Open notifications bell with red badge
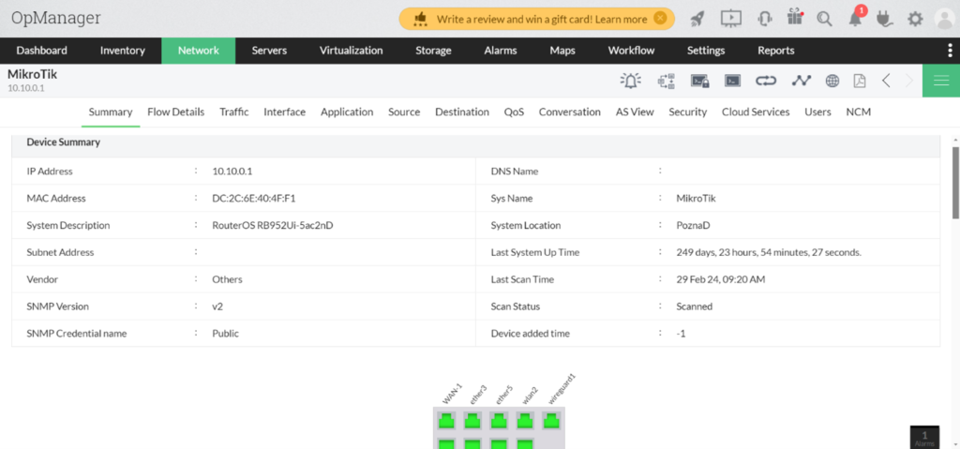Screen dimensions: 960x449 855,18
